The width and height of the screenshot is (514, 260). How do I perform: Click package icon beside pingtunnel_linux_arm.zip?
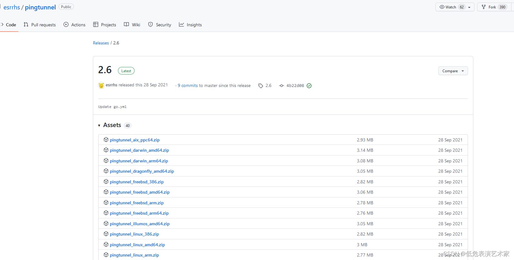pos(106,255)
